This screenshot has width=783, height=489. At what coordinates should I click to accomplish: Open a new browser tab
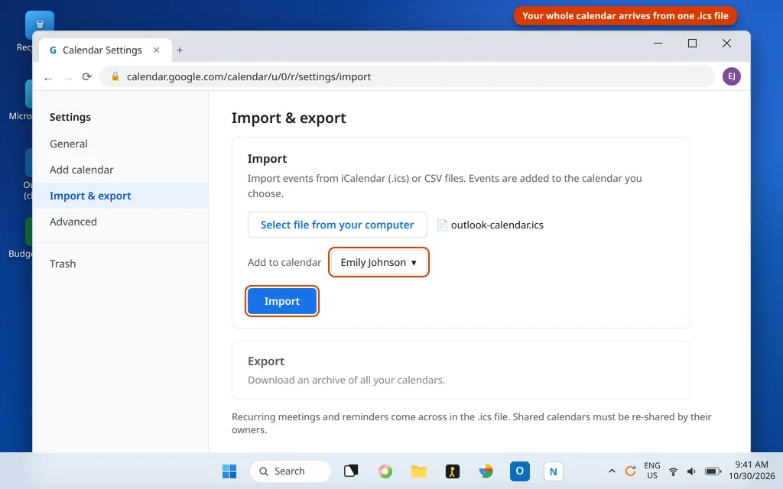coord(179,50)
